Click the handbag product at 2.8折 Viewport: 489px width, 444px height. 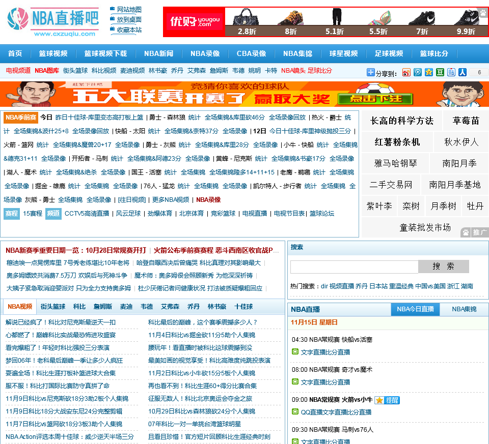[x=247, y=17]
